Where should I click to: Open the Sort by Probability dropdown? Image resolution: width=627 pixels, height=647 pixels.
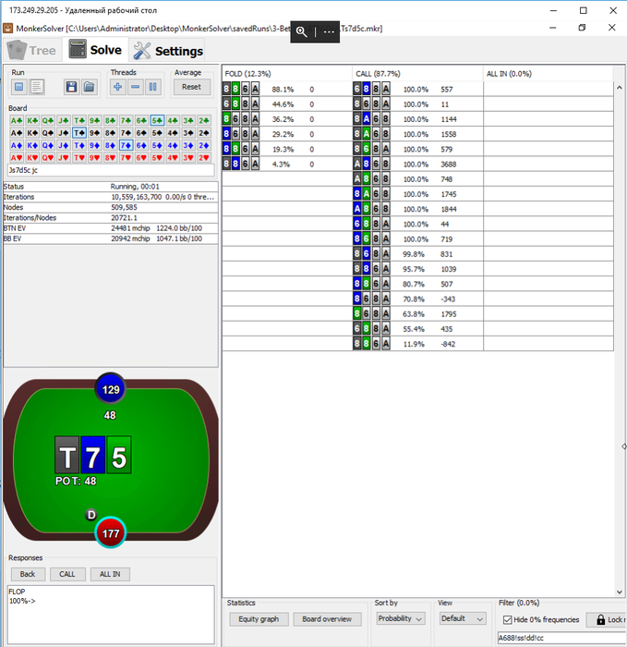400,618
